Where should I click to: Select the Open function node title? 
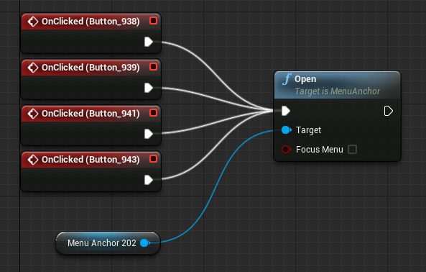point(305,79)
